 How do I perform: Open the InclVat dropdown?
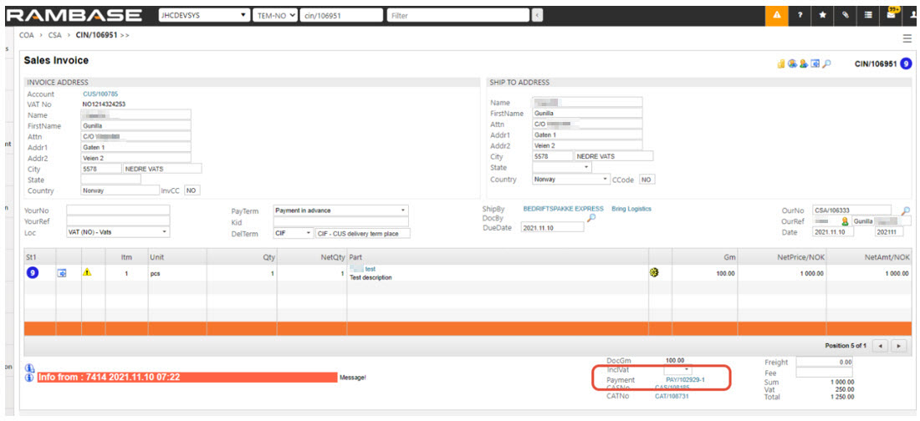687,369
